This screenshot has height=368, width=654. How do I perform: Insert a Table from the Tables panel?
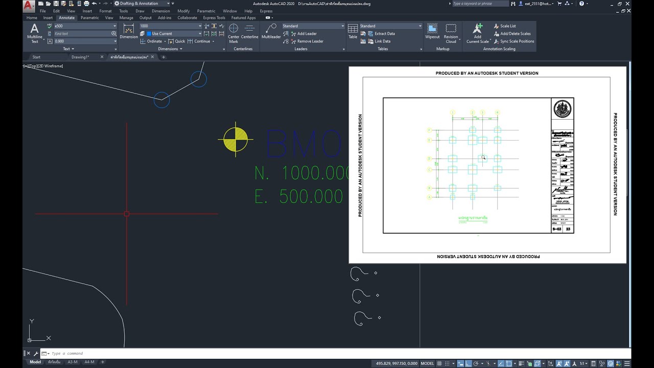(x=353, y=31)
